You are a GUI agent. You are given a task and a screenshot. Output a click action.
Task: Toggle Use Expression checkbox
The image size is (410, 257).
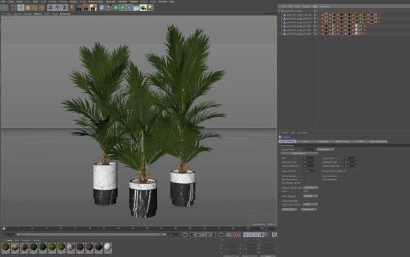(345, 176)
